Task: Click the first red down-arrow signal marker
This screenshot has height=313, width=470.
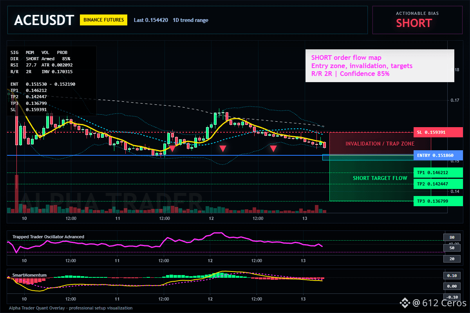Action: click(172, 149)
